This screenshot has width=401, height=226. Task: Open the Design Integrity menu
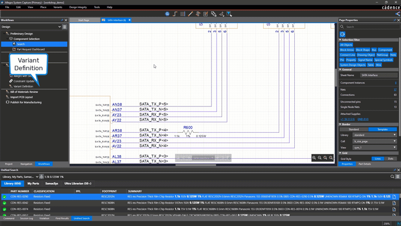click(x=78, y=7)
